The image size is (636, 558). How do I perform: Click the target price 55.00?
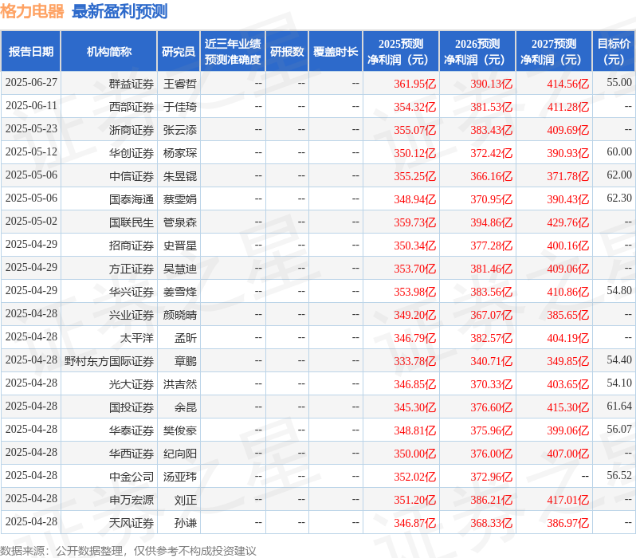619,82
